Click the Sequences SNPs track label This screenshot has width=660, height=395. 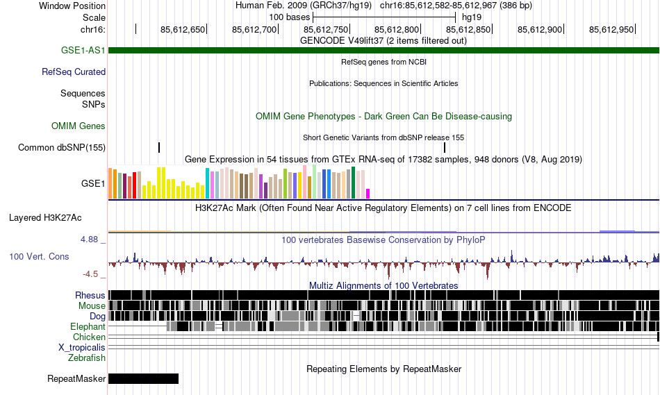83,99
